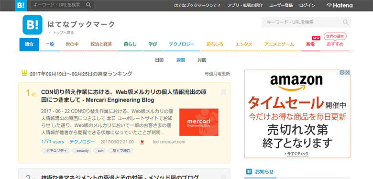373x179 pixels.
Task: Open the Amazon タイムセール ad banner
Action: 297,114
